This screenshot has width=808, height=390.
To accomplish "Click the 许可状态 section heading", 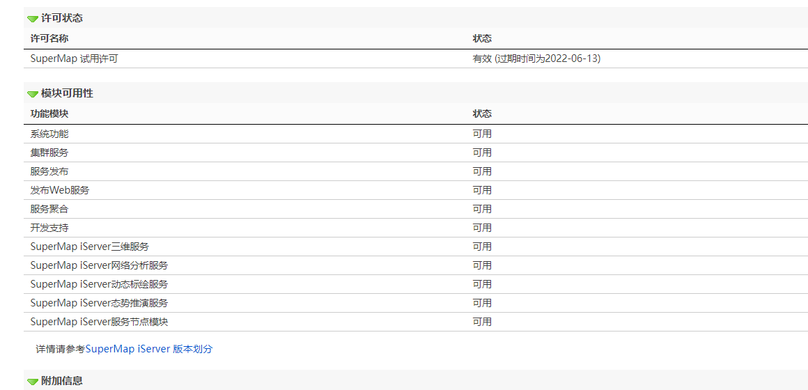I will pyautogui.click(x=62, y=19).
